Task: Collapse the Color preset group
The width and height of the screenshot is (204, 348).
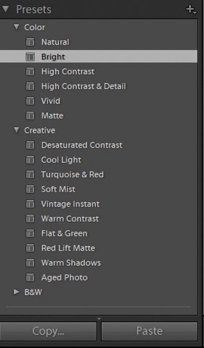Action: click(16, 27)
